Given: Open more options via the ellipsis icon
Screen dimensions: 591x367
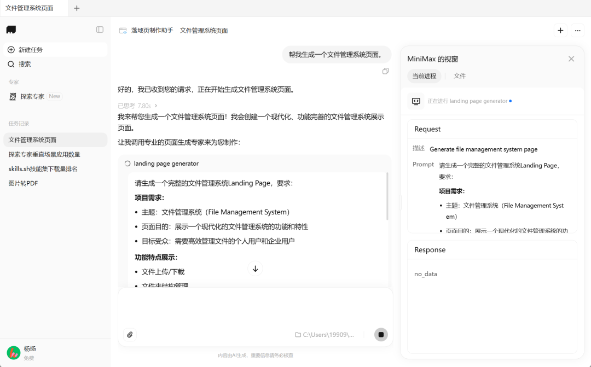Looking at the screenshot, I should (577, 30).
